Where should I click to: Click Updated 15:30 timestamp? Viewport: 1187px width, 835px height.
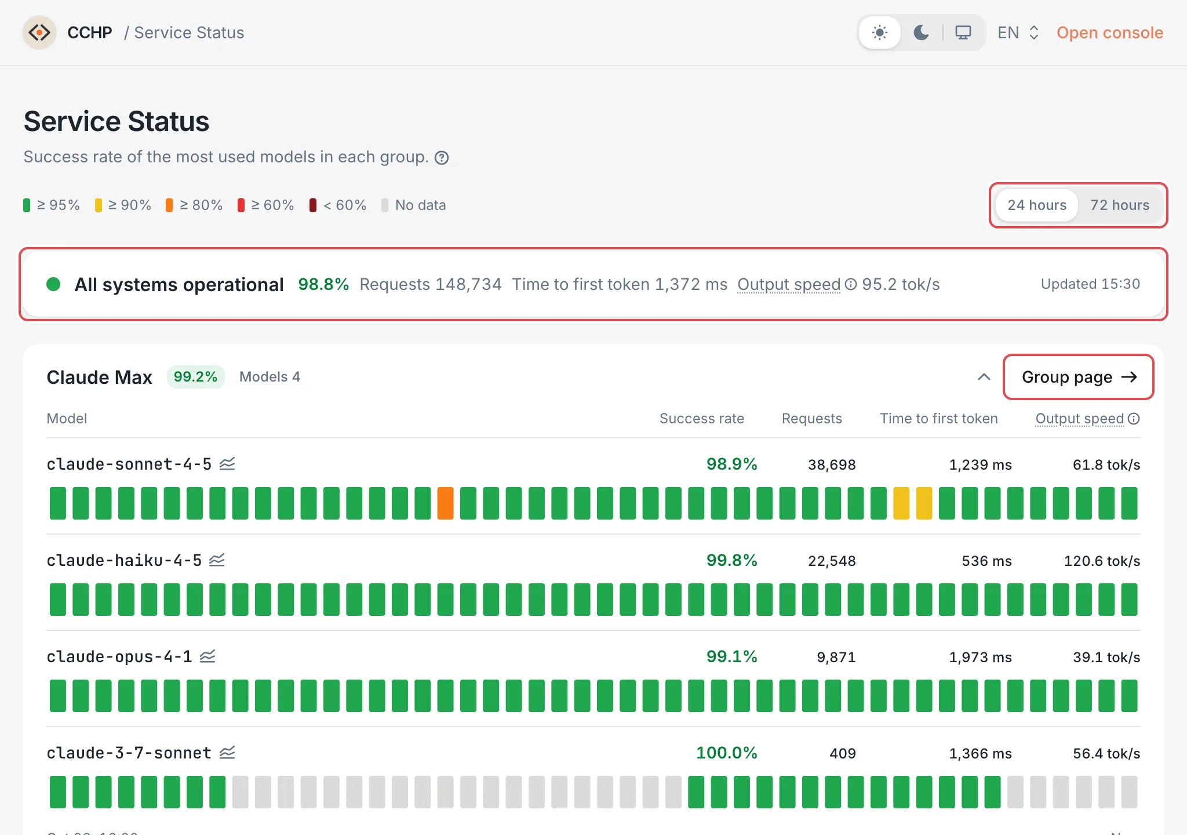pos(1090,284)
